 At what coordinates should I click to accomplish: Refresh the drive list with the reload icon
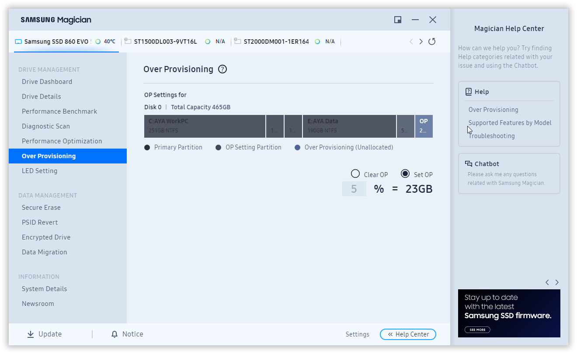pos(432,42)
